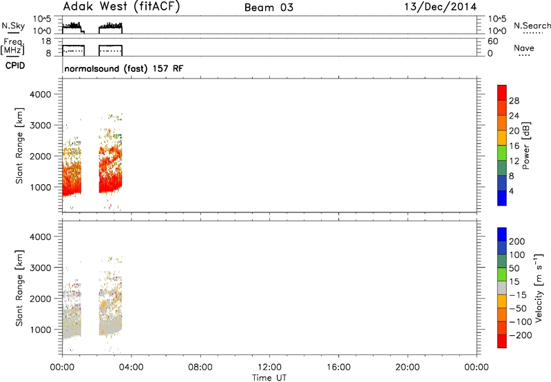Click the '16:00' time axis tick label
The height and width of the screenshot is (382, 551).
(x=338, y=368)
